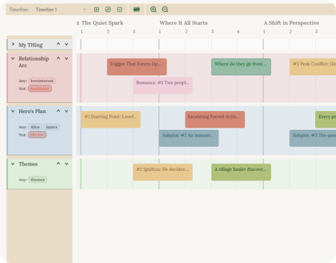Click the loveinterest tag
This screenshot has width=336, height=263.
click(x=42, y=81)
